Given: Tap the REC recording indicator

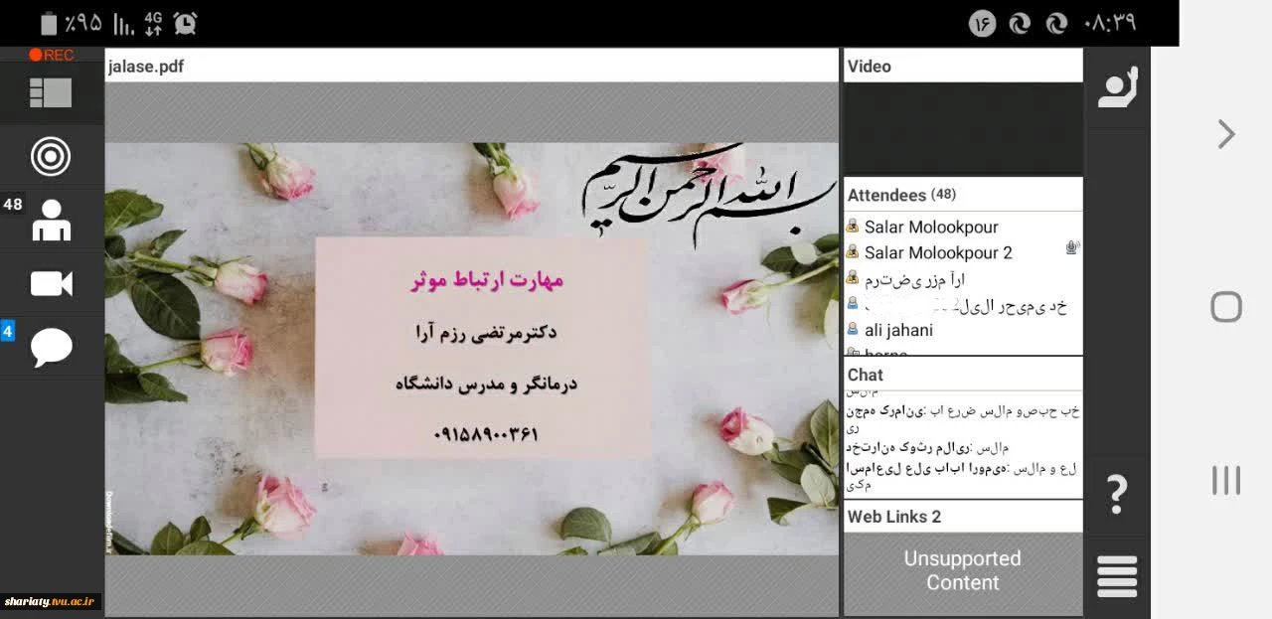Looking at the screenshot, I should 52,56.
